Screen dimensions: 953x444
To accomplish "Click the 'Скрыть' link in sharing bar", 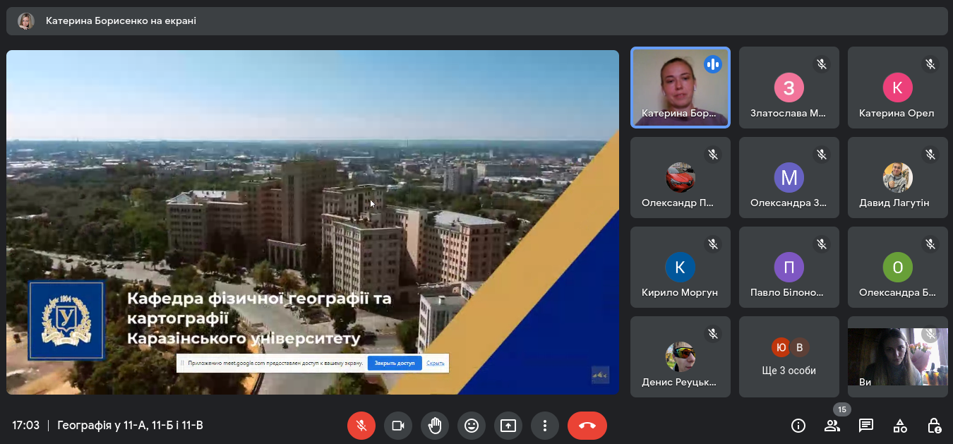I will (x=436, y=363).
